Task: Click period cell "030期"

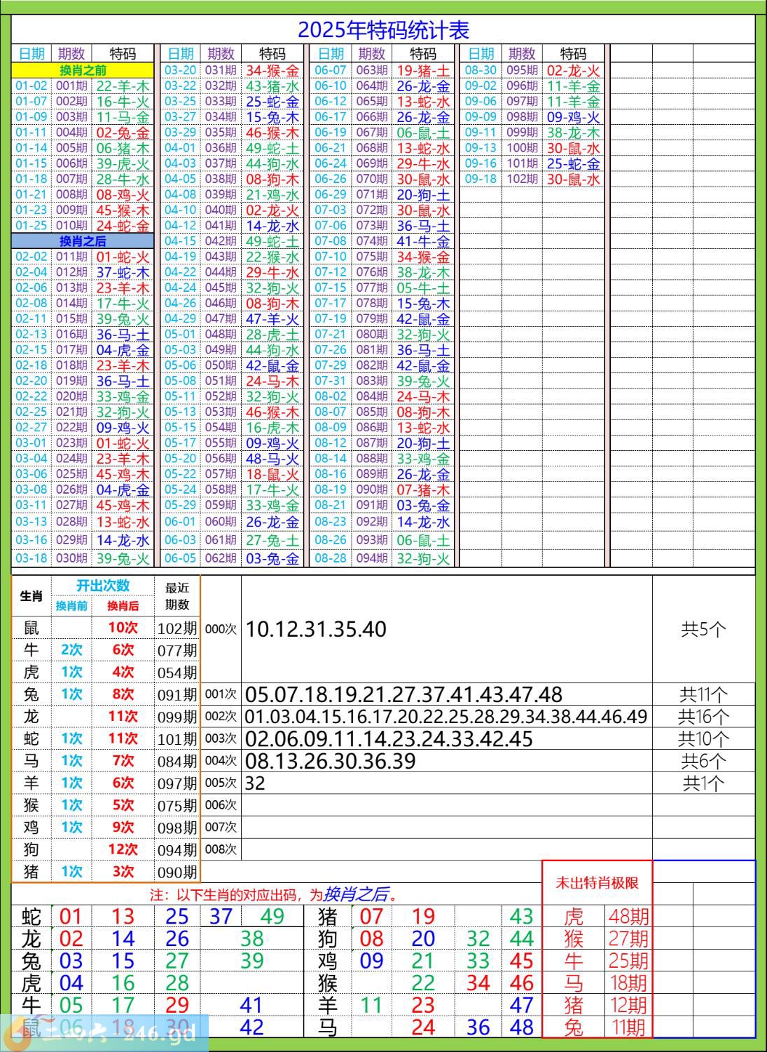Action: coord(71,558)
